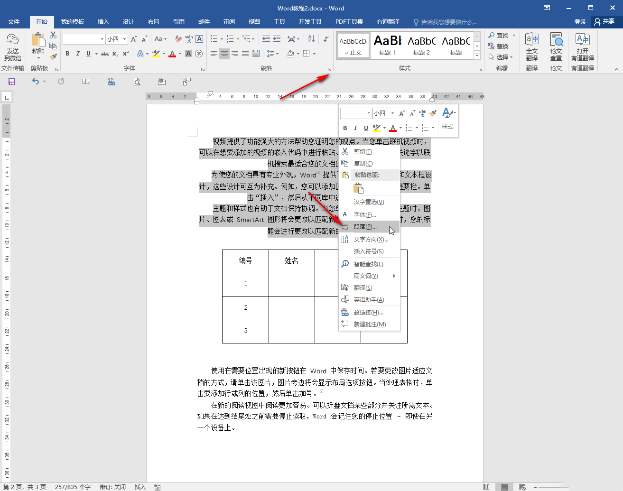The height and width of the screenshot is (491, 623).
Task: Switch to the Layout tab
Action: [153, 22]
